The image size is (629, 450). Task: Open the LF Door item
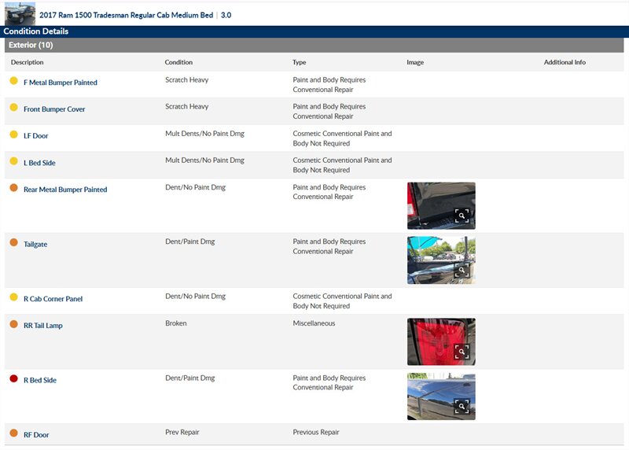pyautogui.click(x=35, y=135)
